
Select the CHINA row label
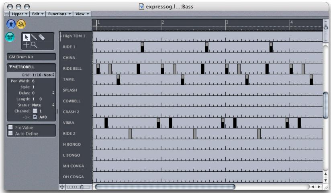tap(69, 58)
